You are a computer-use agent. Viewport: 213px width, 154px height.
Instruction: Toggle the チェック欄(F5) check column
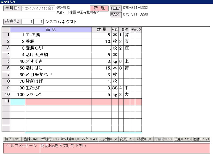coord(108,139)
